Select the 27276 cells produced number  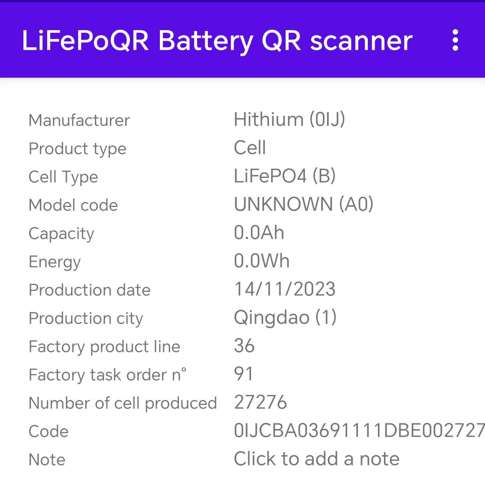tap(260, 402)
